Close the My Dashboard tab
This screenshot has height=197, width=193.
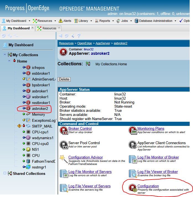pos(32,27)
